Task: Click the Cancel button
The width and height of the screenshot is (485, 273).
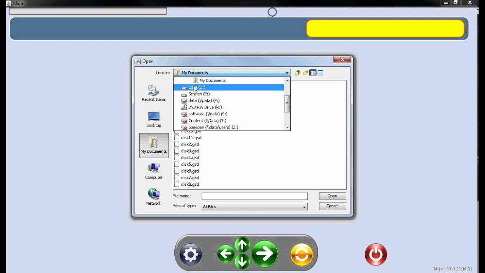Action: pos(332,206)
